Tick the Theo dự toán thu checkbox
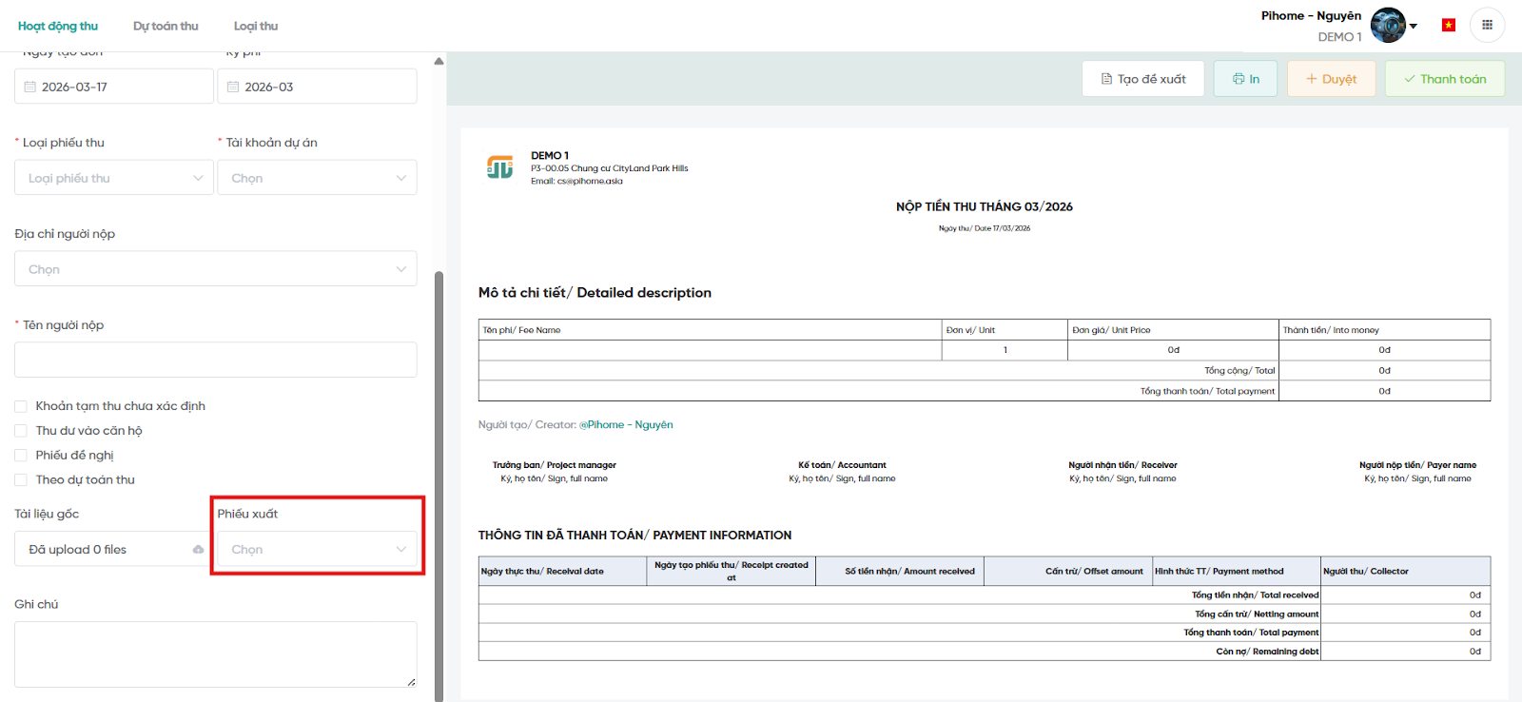Image resolution: width=1522 pixels, height=702 pixels. (x=21, y=480)
